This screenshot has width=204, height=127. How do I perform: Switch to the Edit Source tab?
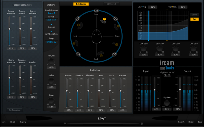pyautogui.click(x=81, y=4)
